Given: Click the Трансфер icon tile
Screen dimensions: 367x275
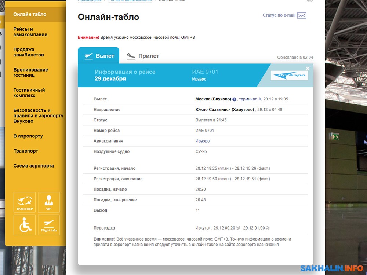Looking at the screenshot, I should point(25,202).
